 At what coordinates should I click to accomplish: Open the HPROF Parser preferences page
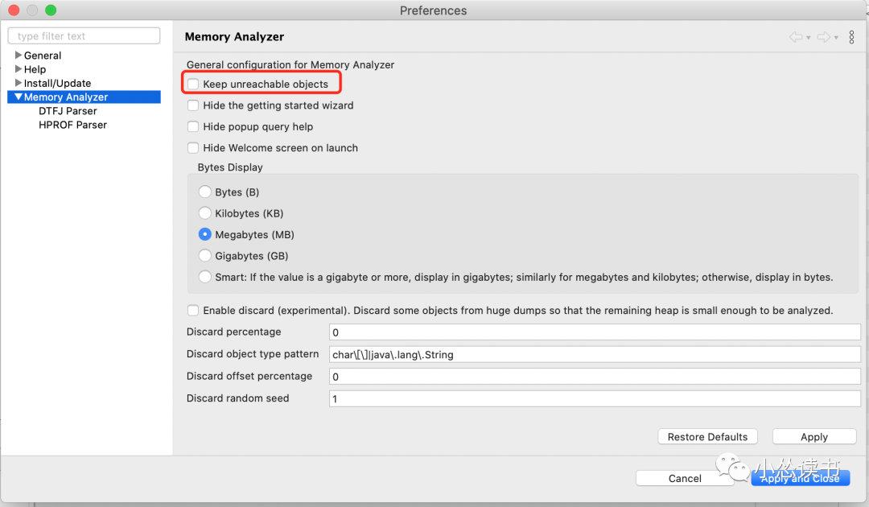pyautogui.click(x=72, y=125)
